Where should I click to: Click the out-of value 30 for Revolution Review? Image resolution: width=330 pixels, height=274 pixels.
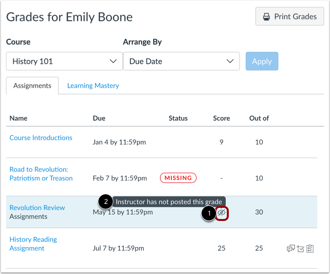259,212
